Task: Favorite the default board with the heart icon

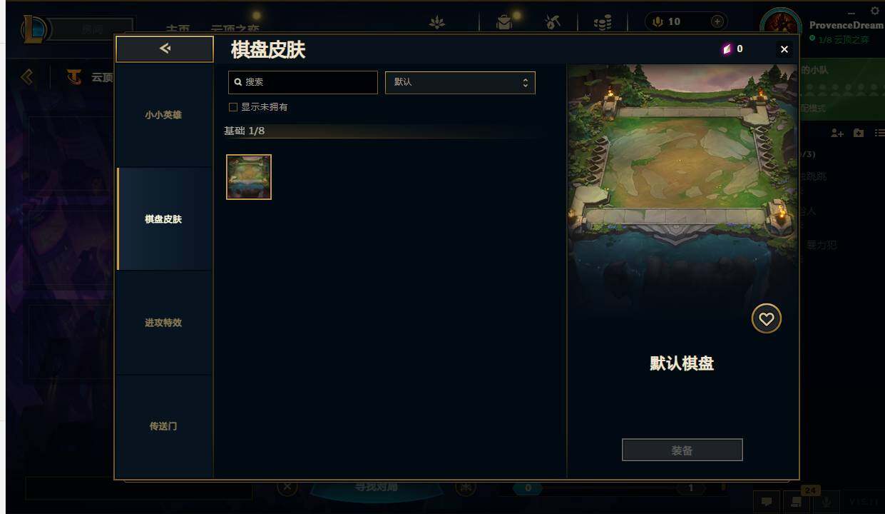Action: tap(767, 319)
